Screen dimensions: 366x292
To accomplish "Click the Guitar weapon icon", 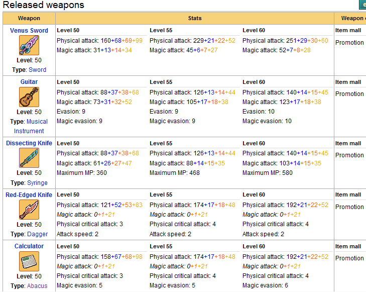I will click(29, 97).
